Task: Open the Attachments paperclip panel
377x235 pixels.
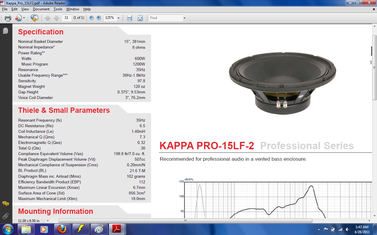Action: 5,216
